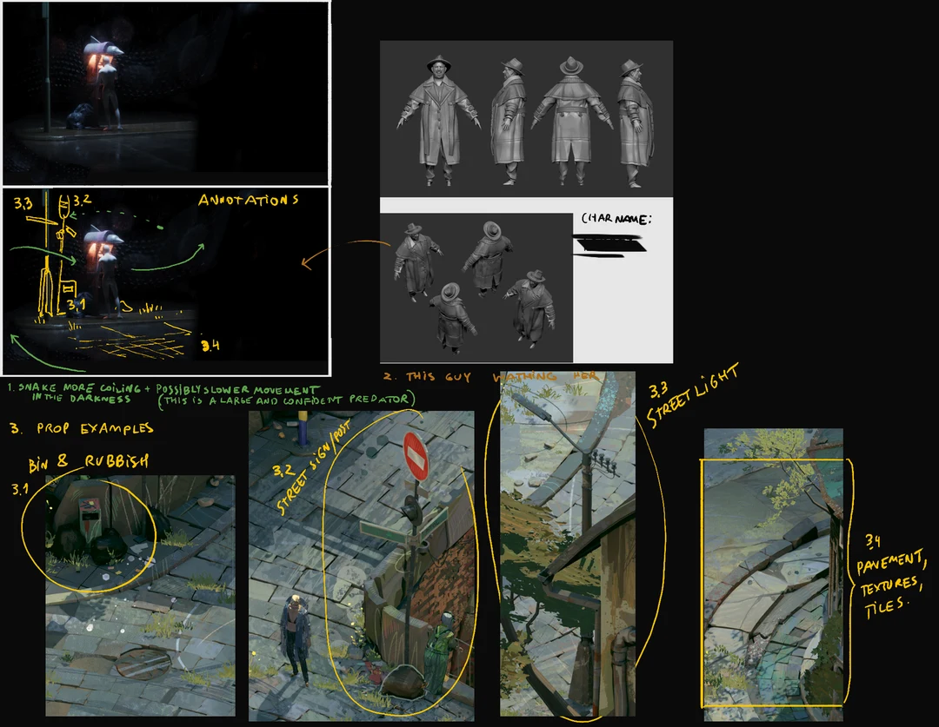Image resolution: width=939 pixels, height=727 pixels.
Task: Click the red no-entry sign in the reference
Action: coord(415,457)
